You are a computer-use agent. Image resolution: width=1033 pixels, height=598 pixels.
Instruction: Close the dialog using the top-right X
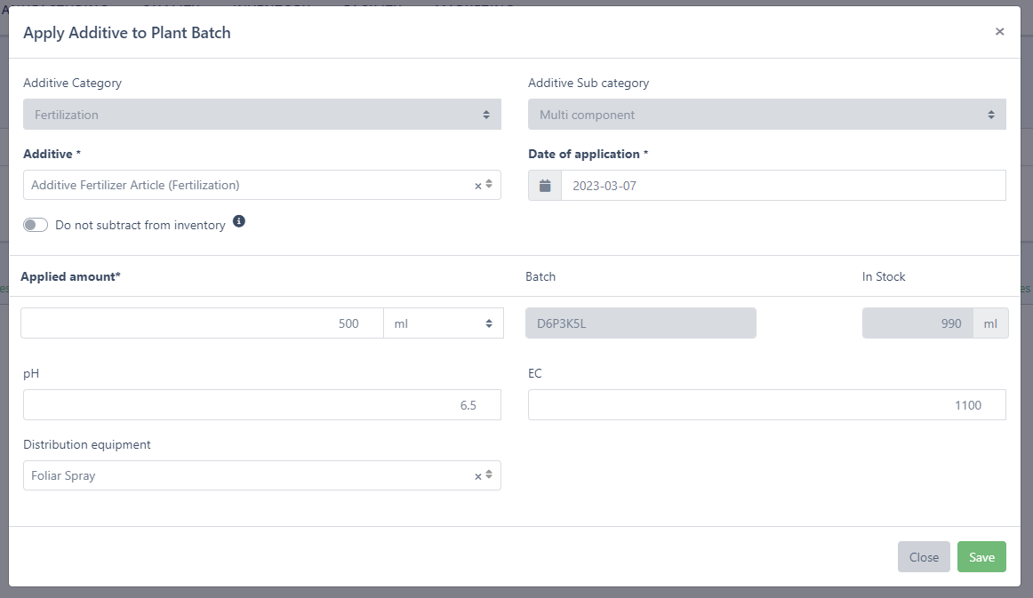click(x=999, y=32)
